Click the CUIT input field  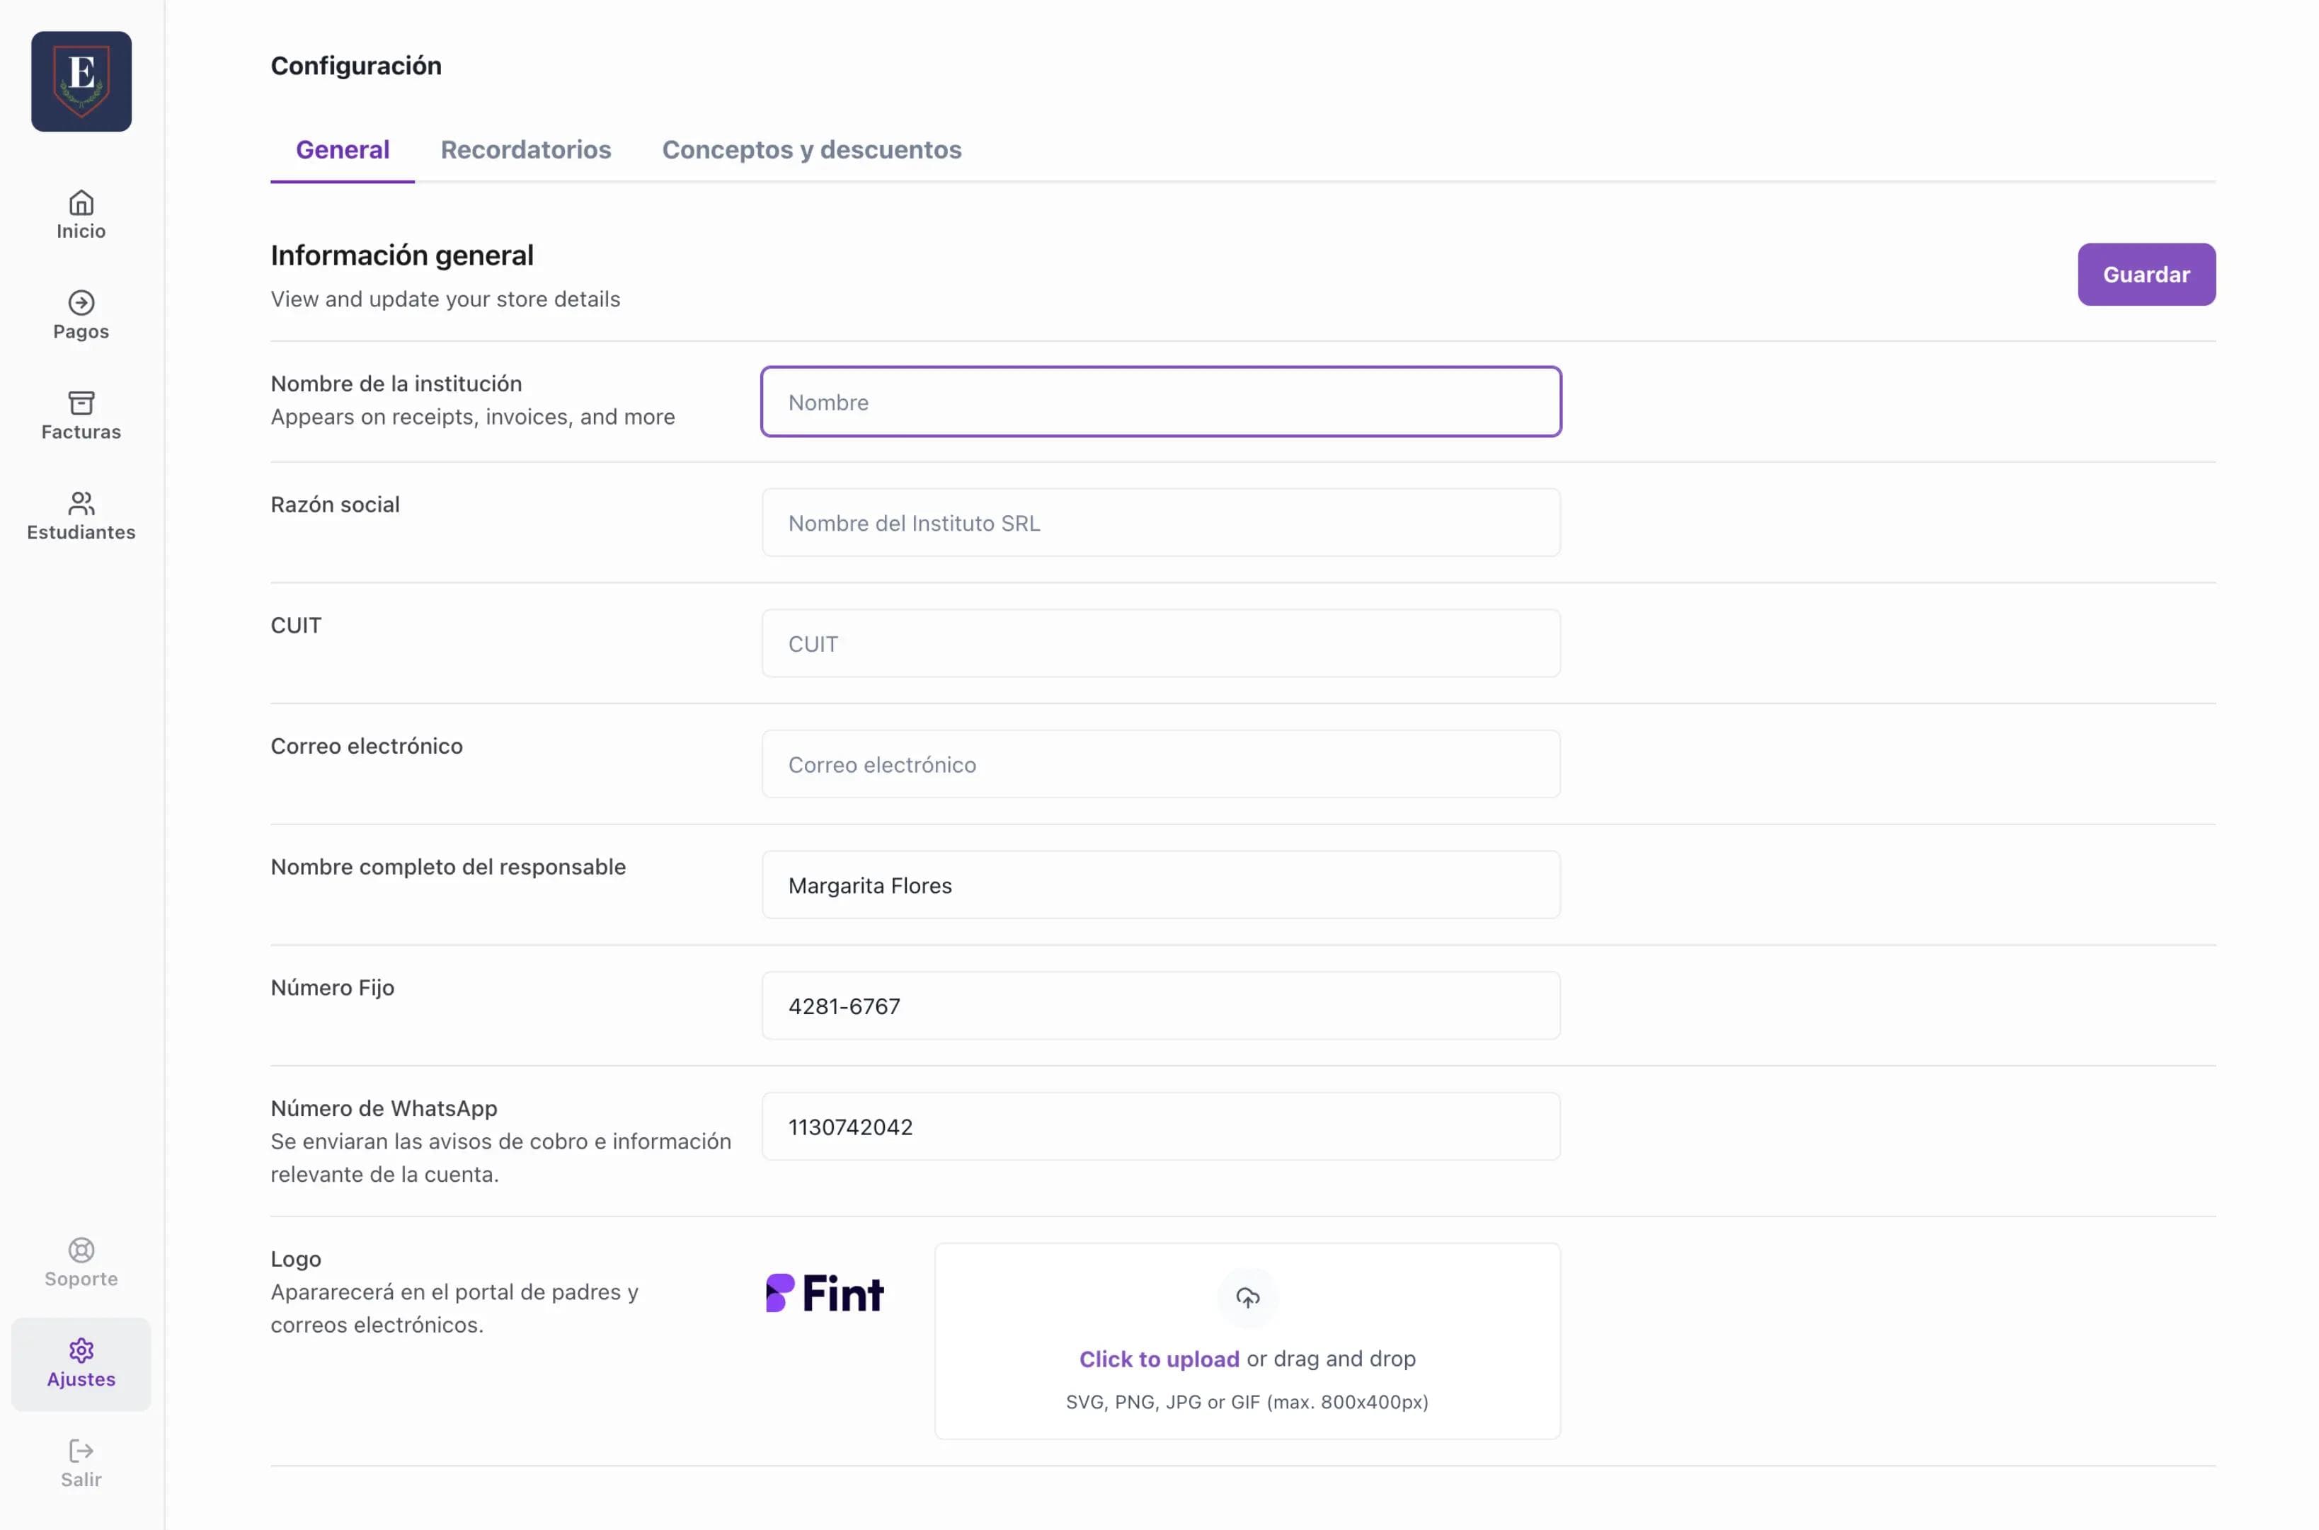(1162, 644)
